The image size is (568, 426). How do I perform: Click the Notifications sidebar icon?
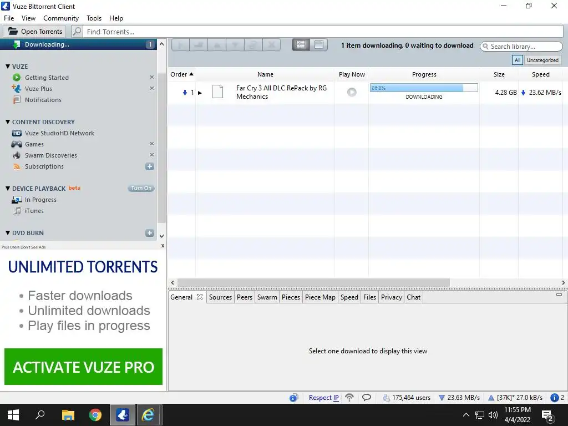(16, 100)
